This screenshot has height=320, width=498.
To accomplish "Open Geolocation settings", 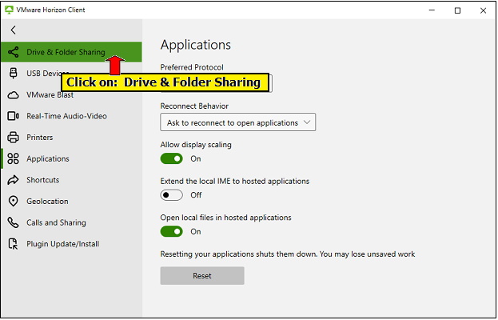I will click(x=71, y=201).
